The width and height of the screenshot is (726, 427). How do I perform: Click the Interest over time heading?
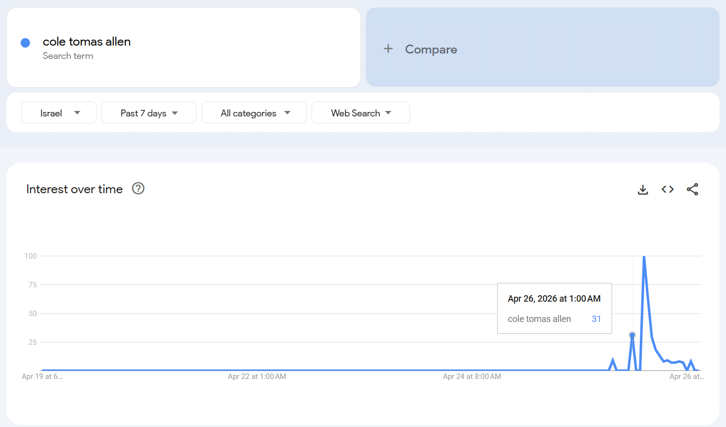(75, 189)
